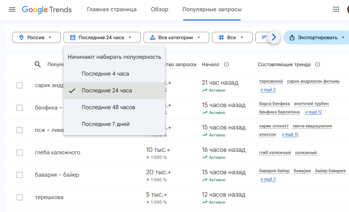This screenshot has height=212, width=349.
Task: Click the calendar icon in time filter
Action: (73, 37)
